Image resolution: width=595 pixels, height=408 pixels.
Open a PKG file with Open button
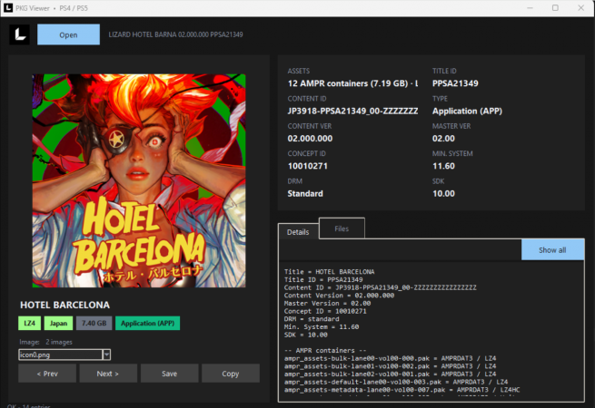tap(69, 34)
